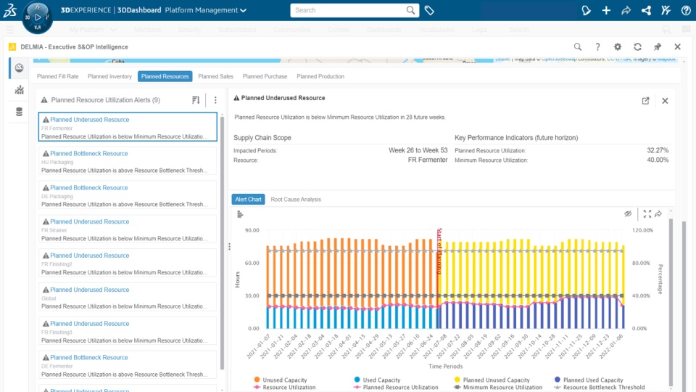The width and height of the screenshot is (696, 392).
Task: Click the plus add icon in top bar
Action: tap(606, 10)
